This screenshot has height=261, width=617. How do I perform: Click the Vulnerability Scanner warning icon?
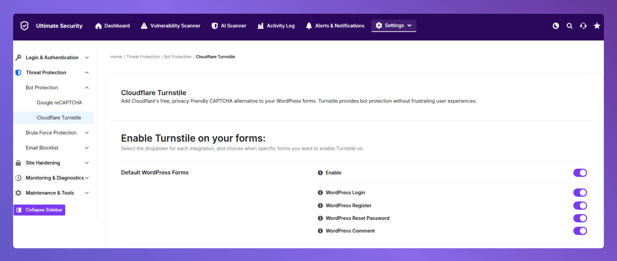144,26
